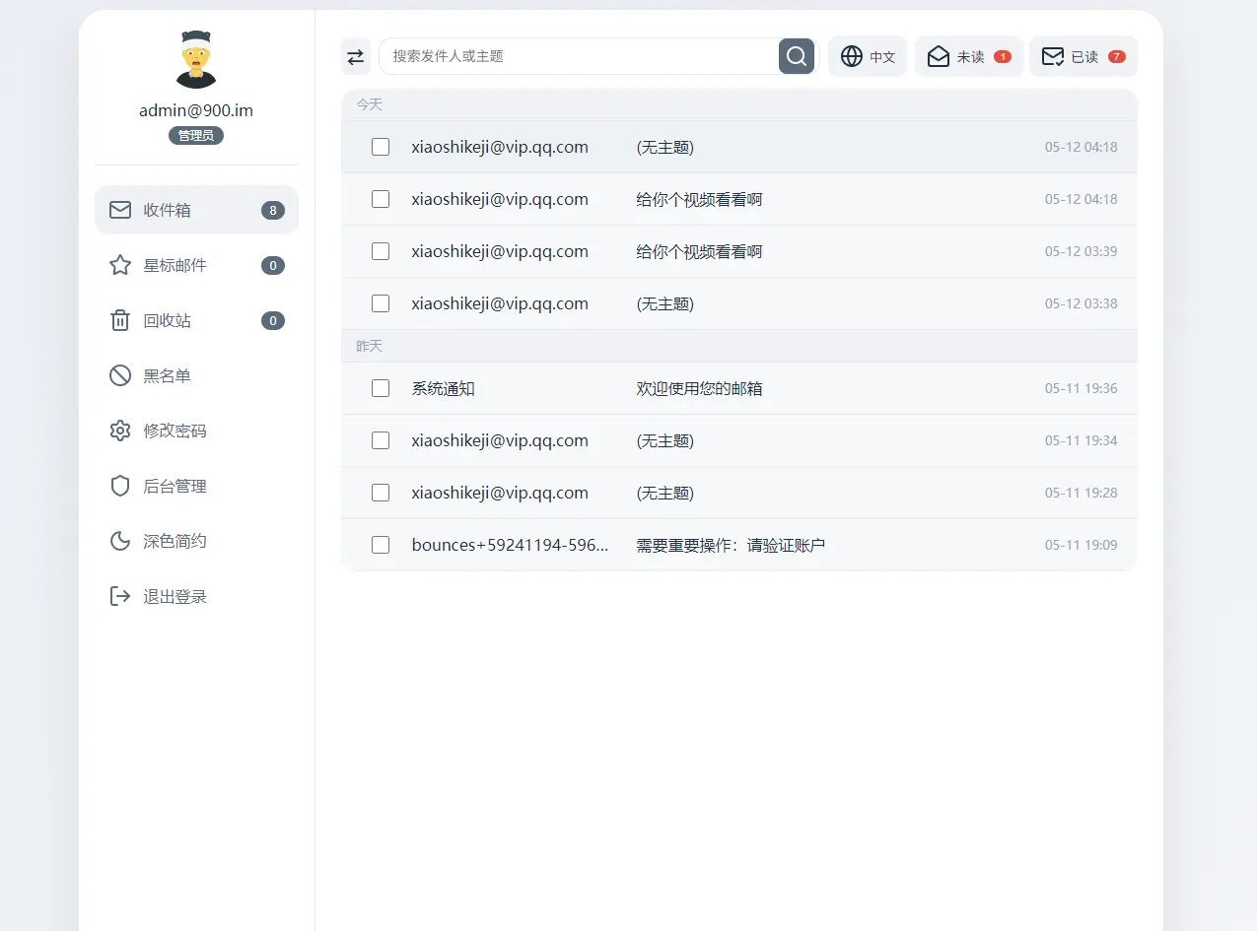Check the bounces+59241194 email checkbox
The width and height of the screenshot is (1257, 931).
click(381, 545)
